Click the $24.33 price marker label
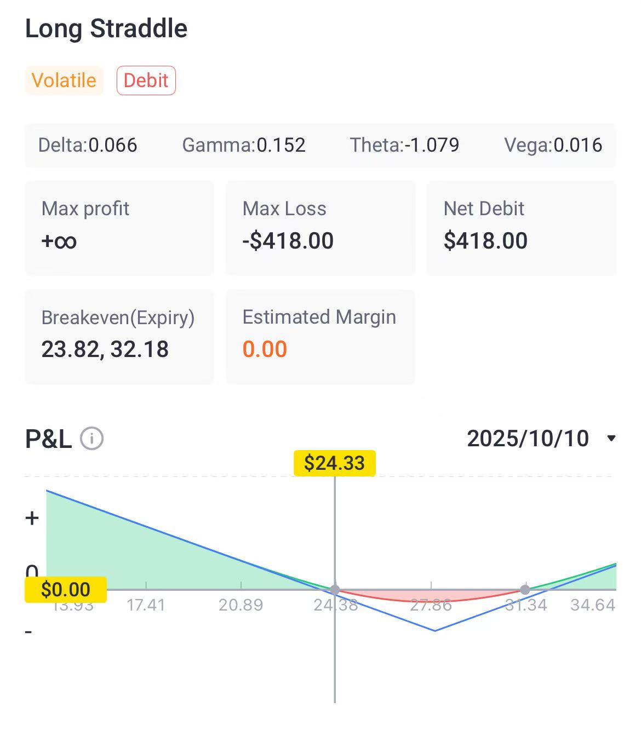The height and width of the screenshot is (731, 641). point(335,463)
